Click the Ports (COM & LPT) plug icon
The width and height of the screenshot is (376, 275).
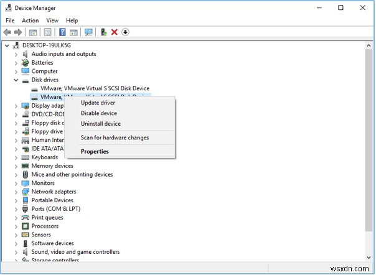pyautogui.click(x=25, y=209)
